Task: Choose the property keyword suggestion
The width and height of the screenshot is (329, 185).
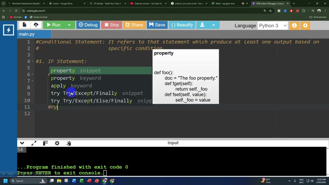Action: (100, 78)
